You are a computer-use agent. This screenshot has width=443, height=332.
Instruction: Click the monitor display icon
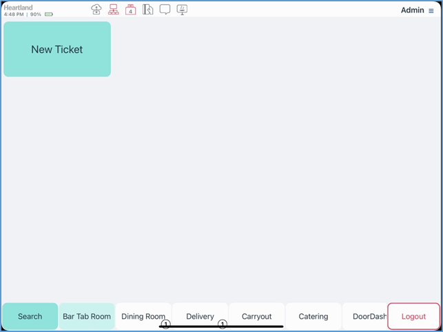182,10
